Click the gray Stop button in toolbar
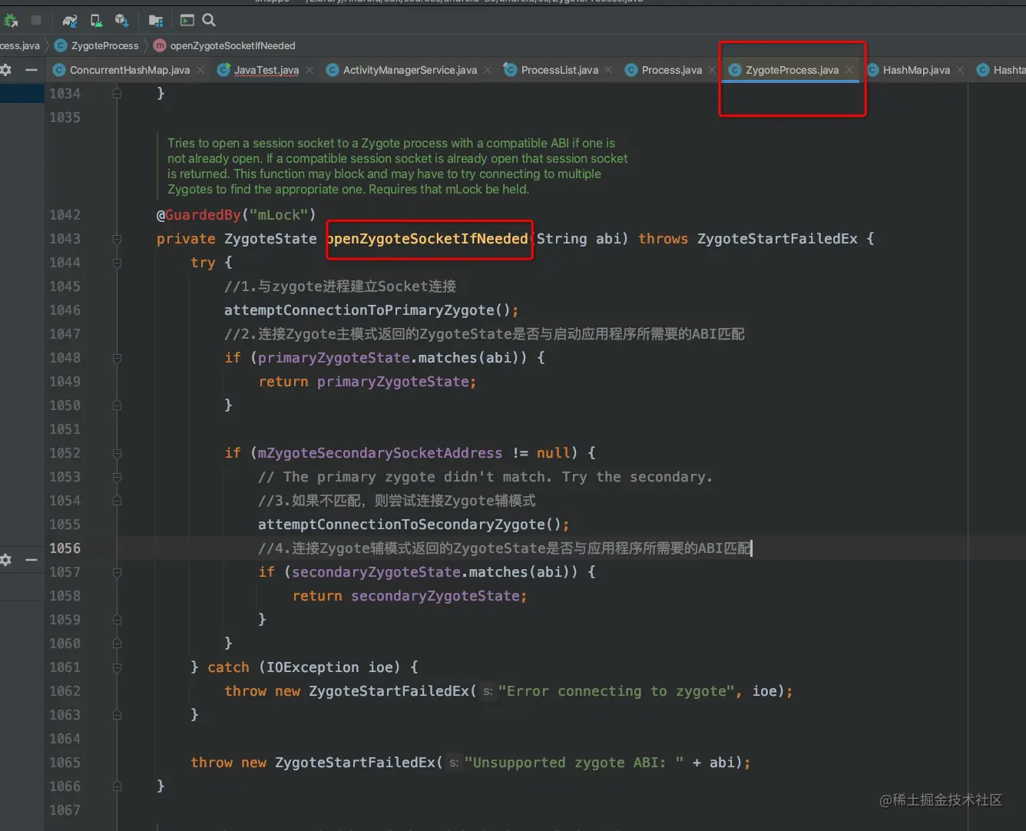 (x=36, y=20)
